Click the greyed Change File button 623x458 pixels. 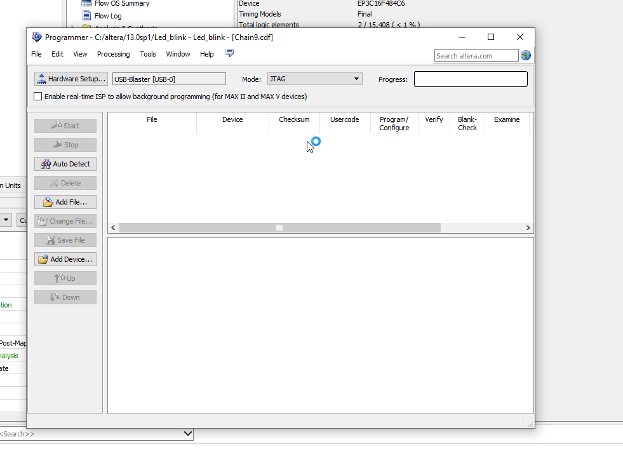pyautogui.click(x=65, y=221)
